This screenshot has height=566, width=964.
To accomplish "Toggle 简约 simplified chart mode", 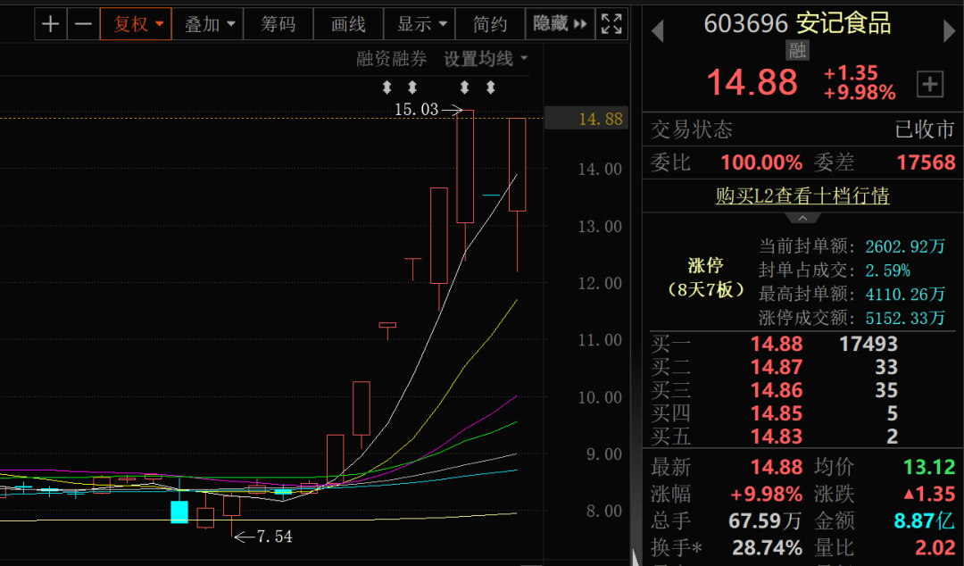I will 490,24.
